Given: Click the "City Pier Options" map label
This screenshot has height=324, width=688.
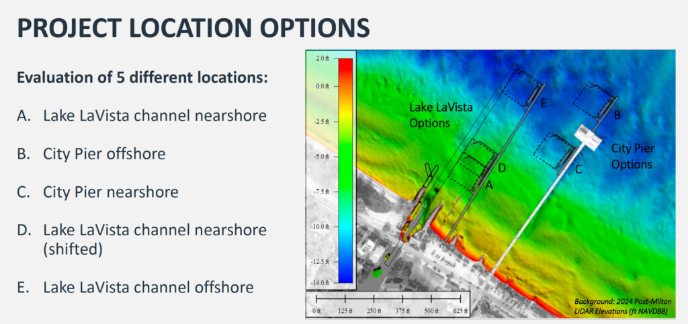Looking at the screenshot, I should coord(632,155).
